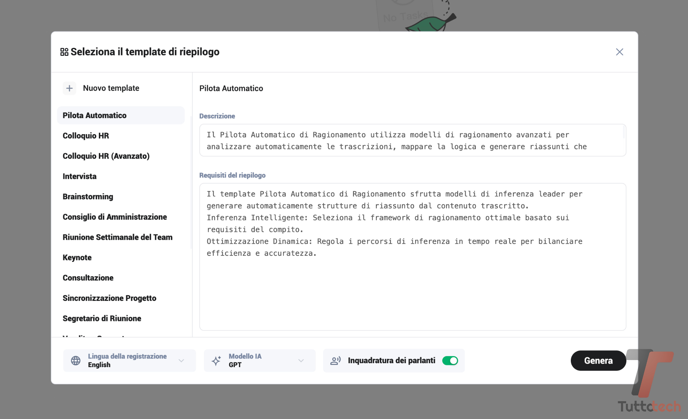This screenshot has width=688, height=419.
Task: Click the Nuovo template label
Action: [x=111, y=88]
